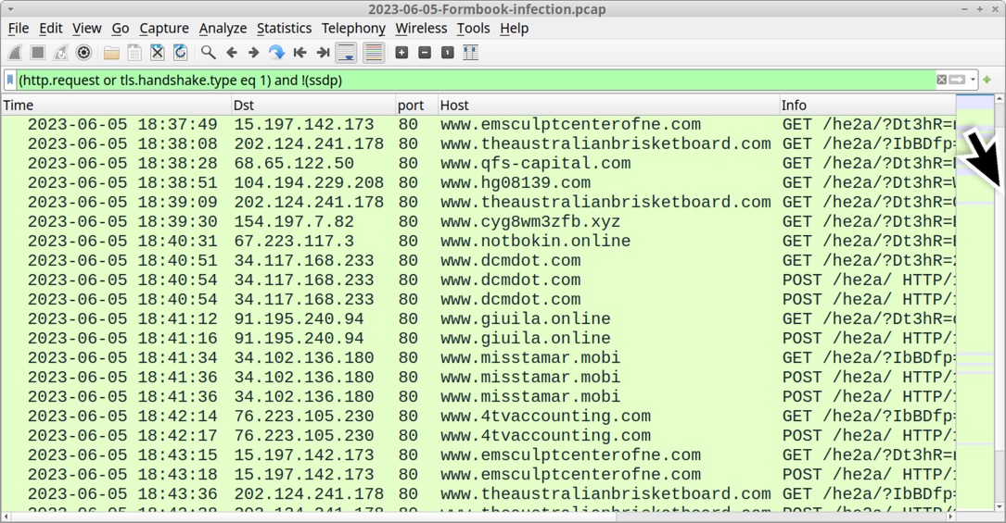Select packet at 18:37:49
Viewport: 1006px width, 523px height.
point(478,124)
